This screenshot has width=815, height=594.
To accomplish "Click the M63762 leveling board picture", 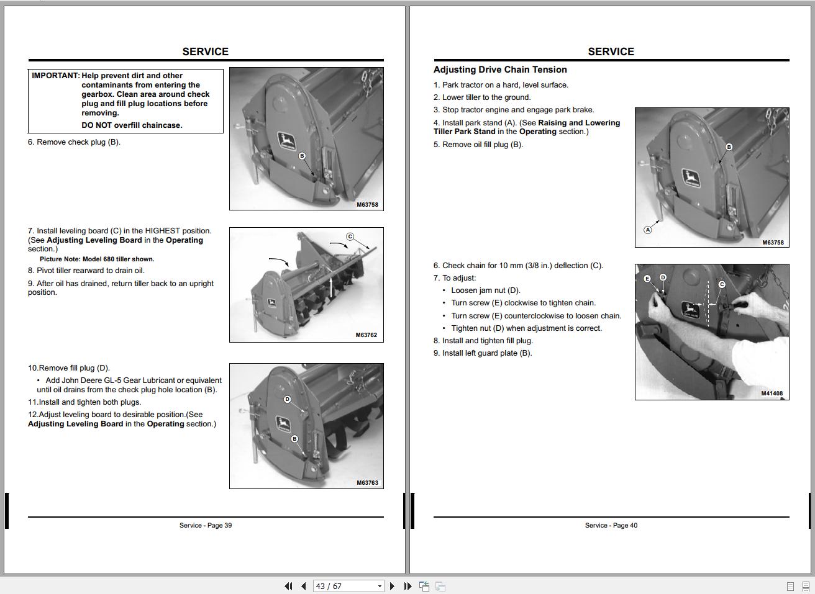I will coord(306,284).
